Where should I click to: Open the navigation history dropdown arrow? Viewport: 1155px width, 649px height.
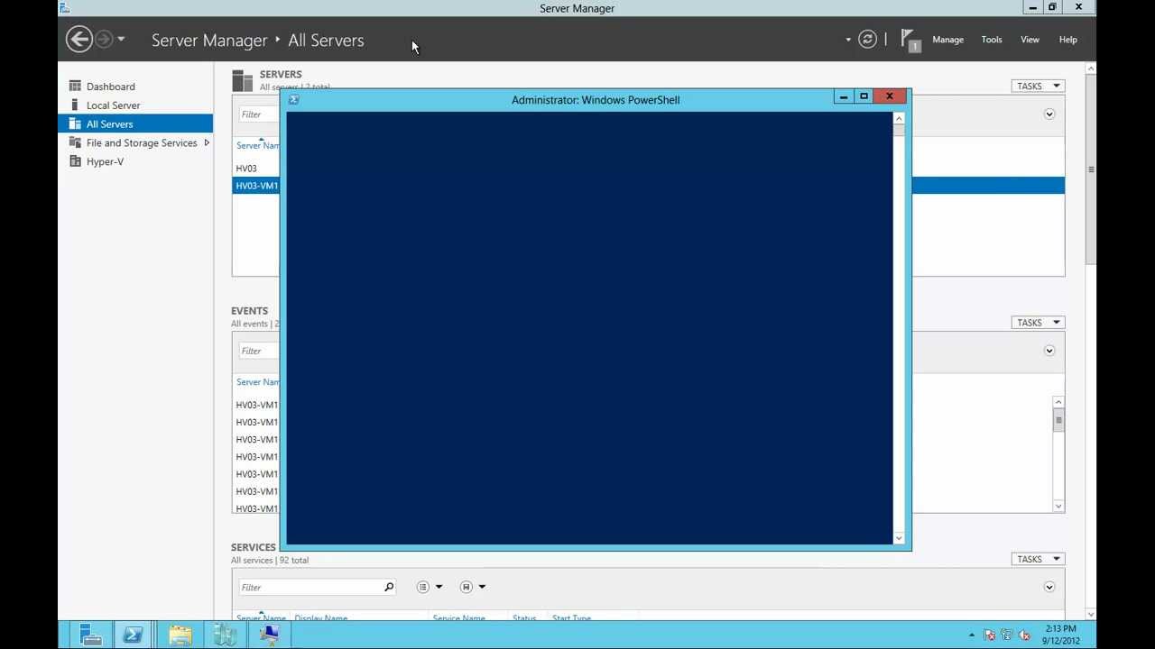point(121,39)
